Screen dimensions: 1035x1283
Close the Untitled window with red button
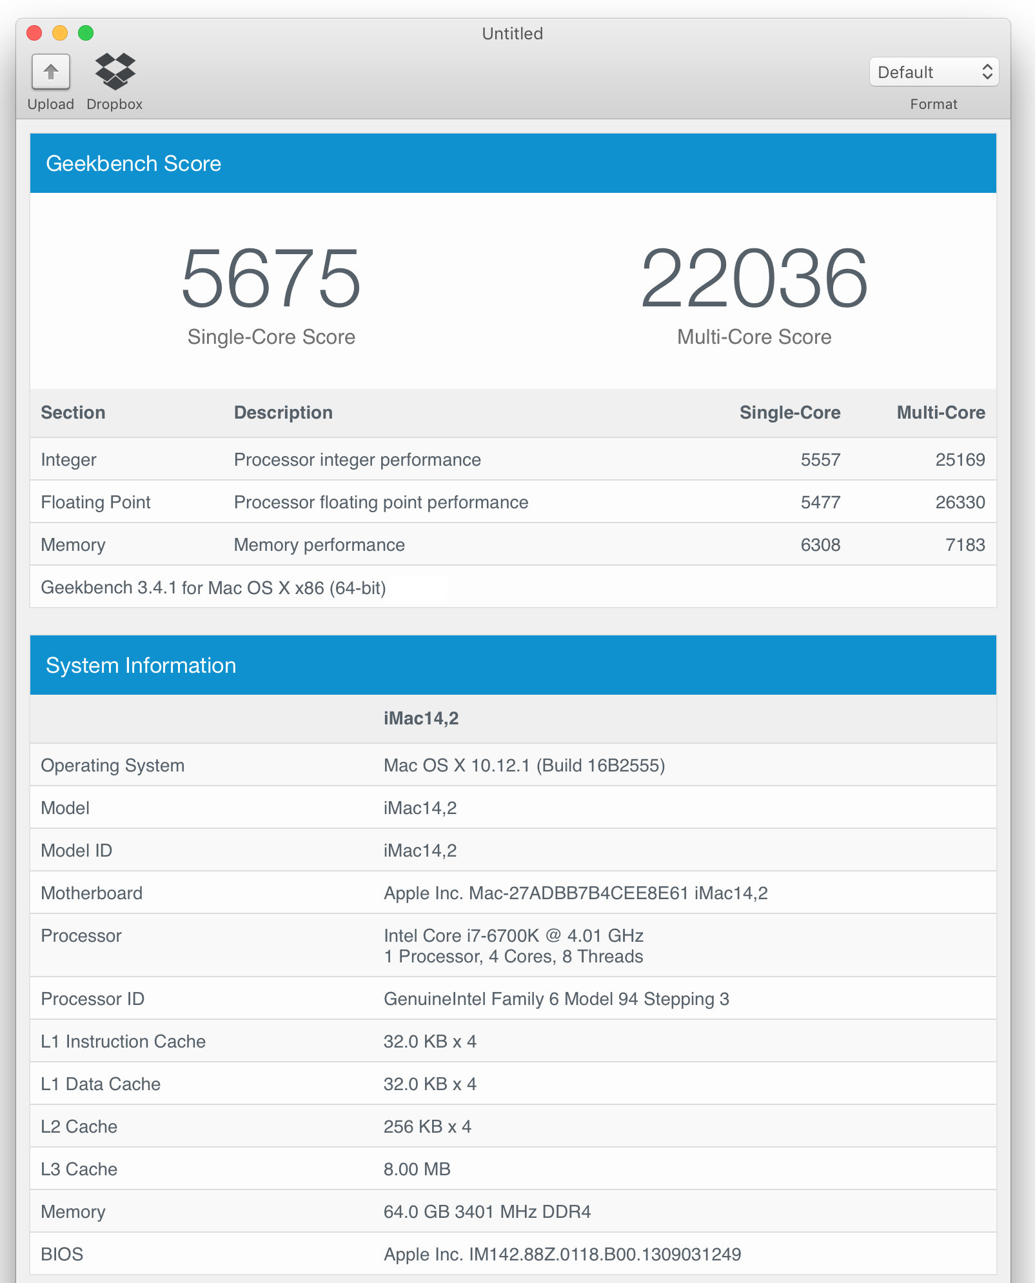click(34, 33)
